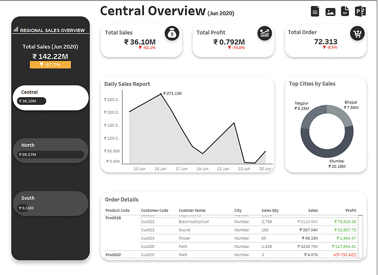Select the North region card
Screen dimensions: 378x275
point(51,151)
